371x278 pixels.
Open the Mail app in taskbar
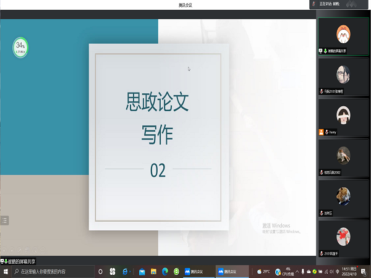pyautogui.click(x=142, y=271)
